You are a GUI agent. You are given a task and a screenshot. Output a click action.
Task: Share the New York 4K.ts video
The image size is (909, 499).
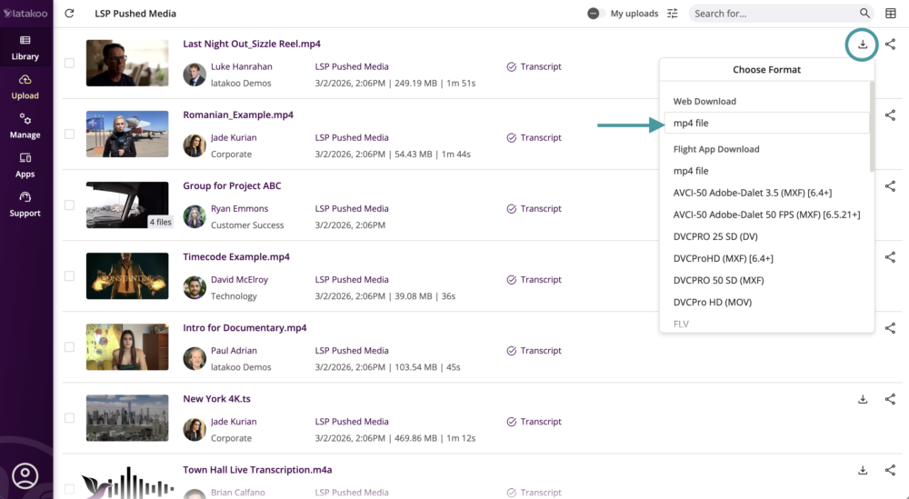coord(890,399)
